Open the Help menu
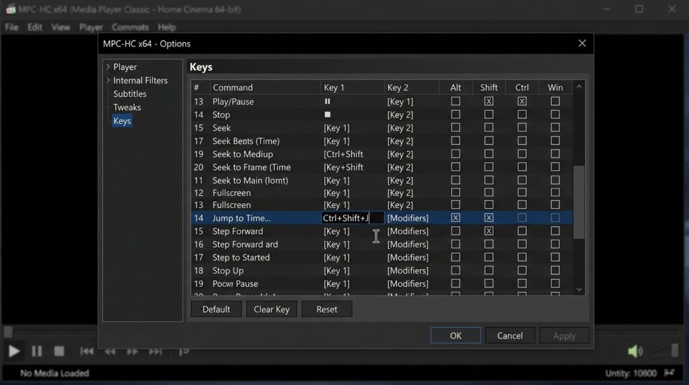Image resolution: width=689 pixels, height=385 pixels. tap(167, 27)
